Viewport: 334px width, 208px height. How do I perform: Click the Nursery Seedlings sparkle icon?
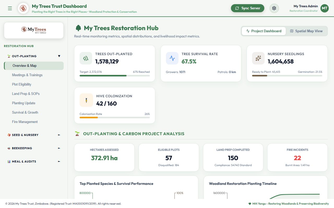click(258, 58)
